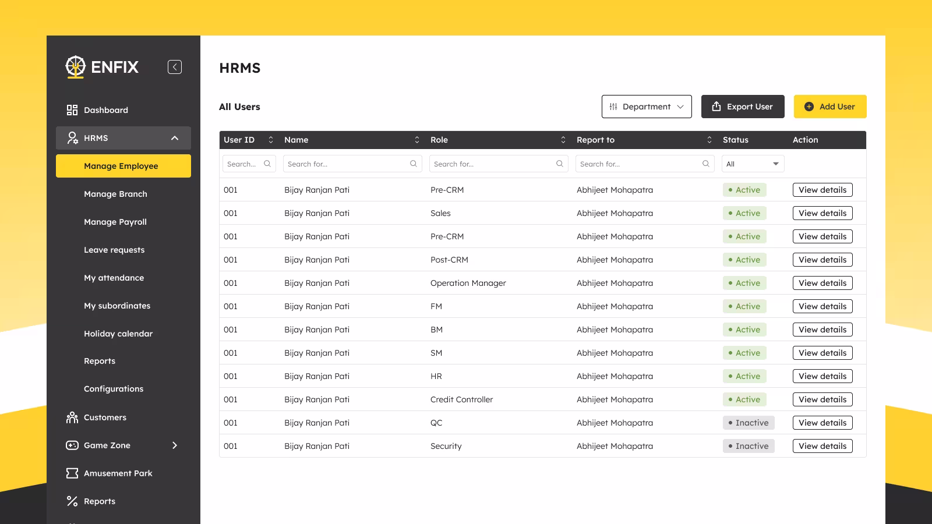932x524 pixels.
Task: Sort by Role column arrows
Action: click(x=563, y=140)
